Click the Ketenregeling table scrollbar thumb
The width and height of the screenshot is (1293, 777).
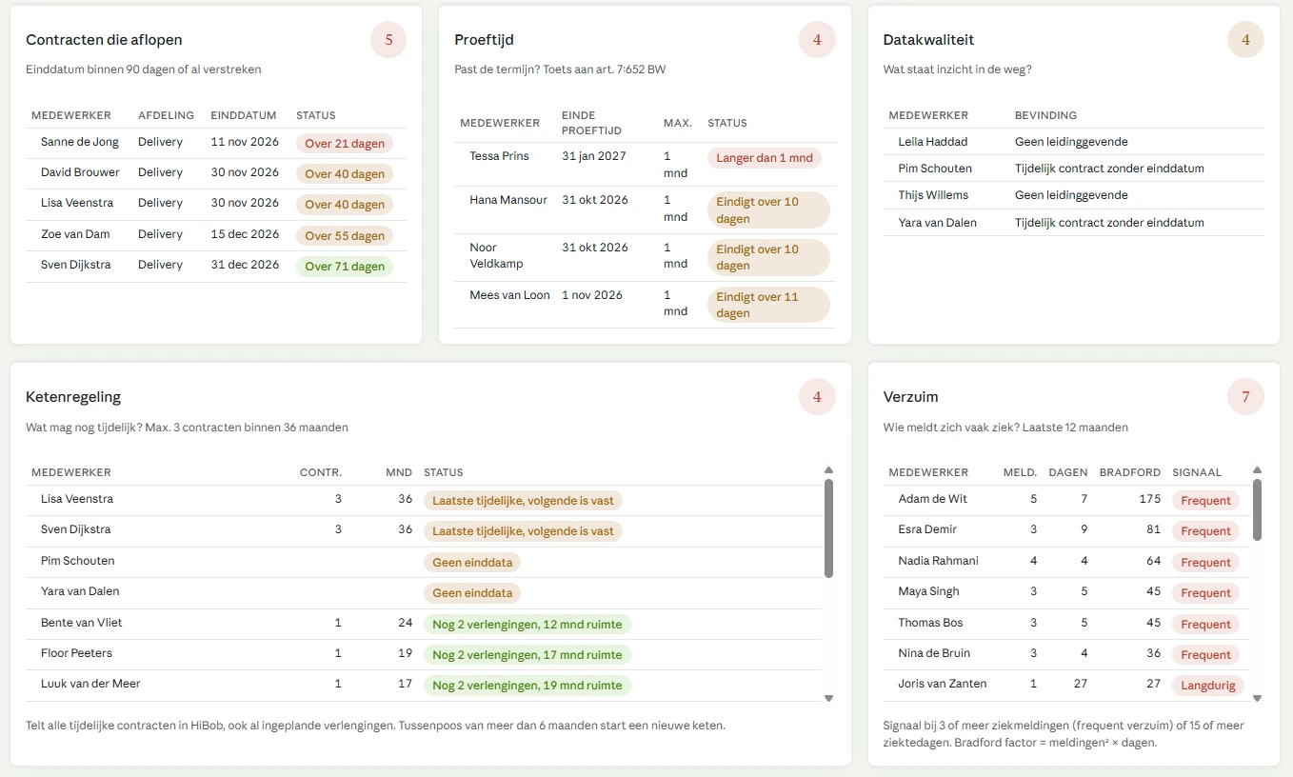tap(828, 528)
